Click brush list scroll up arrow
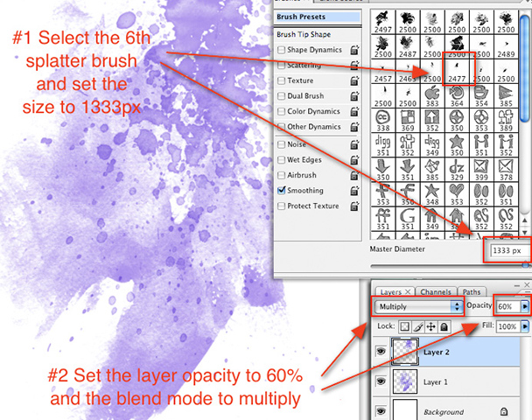 click(525, 220)
